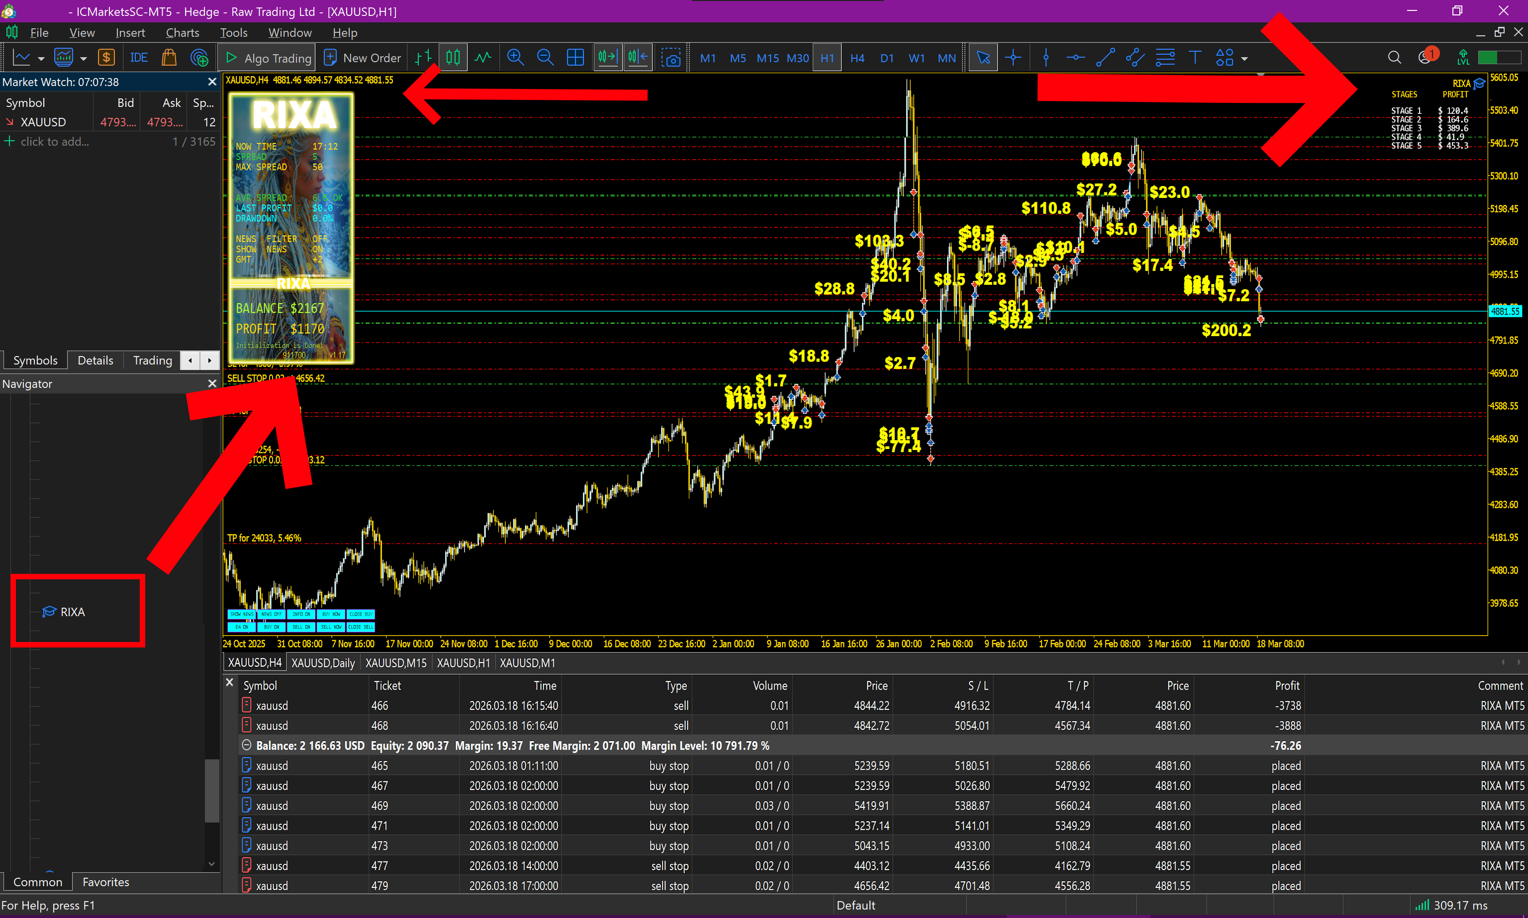The height and width of the screenshot is (918, 1528).
Task: Open the tile windows grid icon
Action: pyautogui.click(x=575, y=58)
